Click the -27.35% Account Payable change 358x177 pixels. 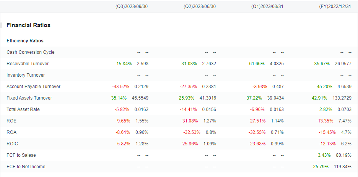188,87
